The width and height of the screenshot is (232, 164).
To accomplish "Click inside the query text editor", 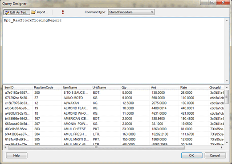I will [x=114, y=50].
